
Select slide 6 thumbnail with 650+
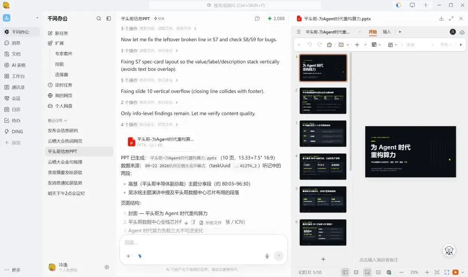coord(323,232)
